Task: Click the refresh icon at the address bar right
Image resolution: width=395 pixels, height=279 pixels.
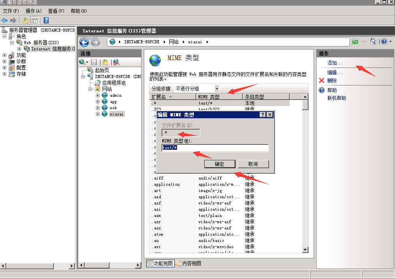Action: (355, 41)
